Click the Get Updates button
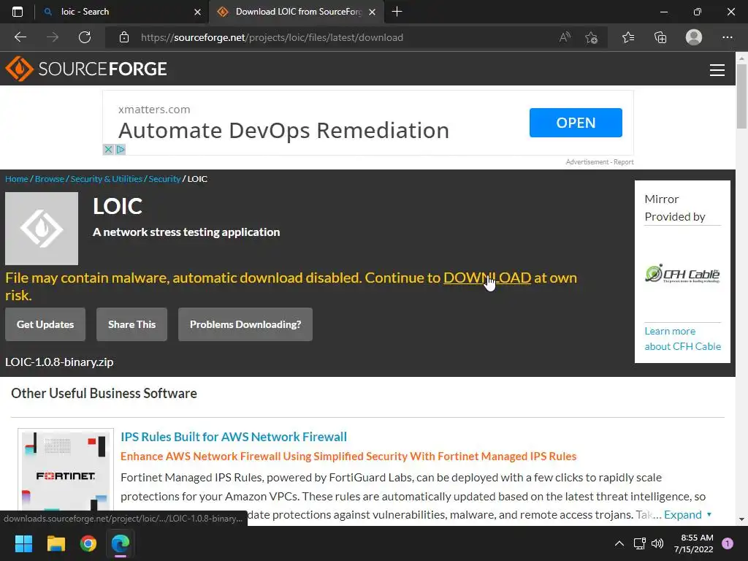 (x=45, y=324)
